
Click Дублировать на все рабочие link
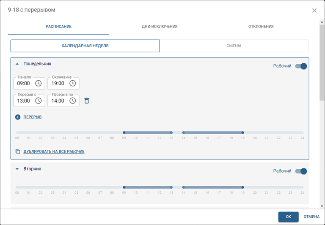54,152
